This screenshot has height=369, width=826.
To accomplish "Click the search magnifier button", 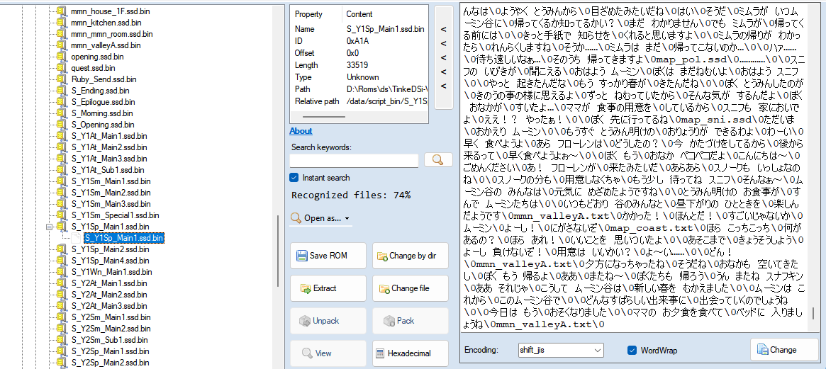I will click(x=438, y=160).
